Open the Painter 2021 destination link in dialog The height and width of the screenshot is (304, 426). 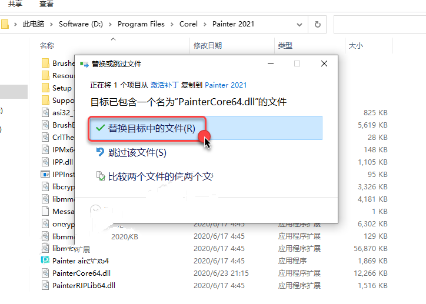pyautogui.click(x=225, y=85)
